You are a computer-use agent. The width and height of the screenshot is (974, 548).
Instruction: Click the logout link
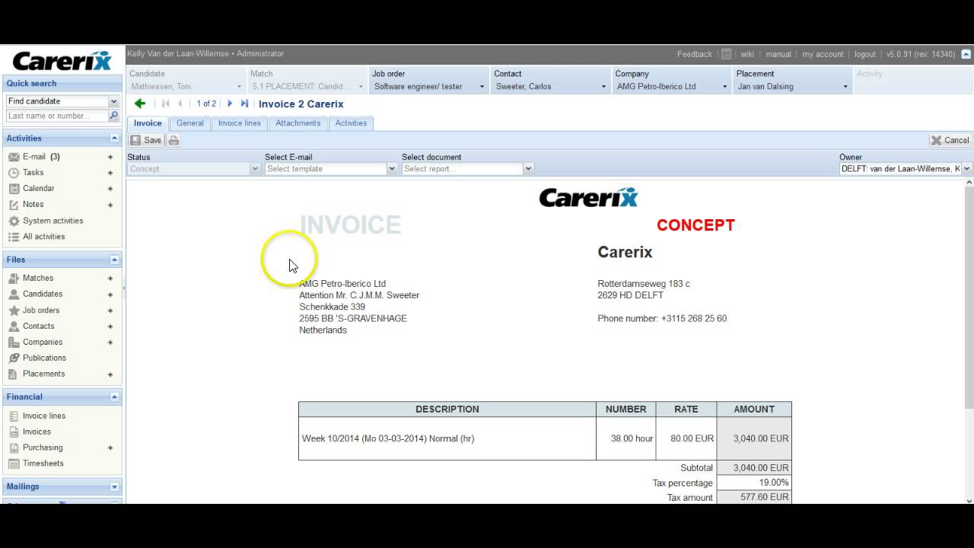pyautogui.click(x=865, y=54)
